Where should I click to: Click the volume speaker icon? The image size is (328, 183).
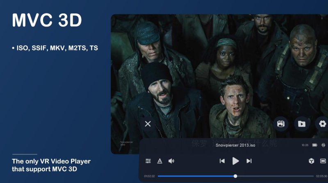coord(171,161)
